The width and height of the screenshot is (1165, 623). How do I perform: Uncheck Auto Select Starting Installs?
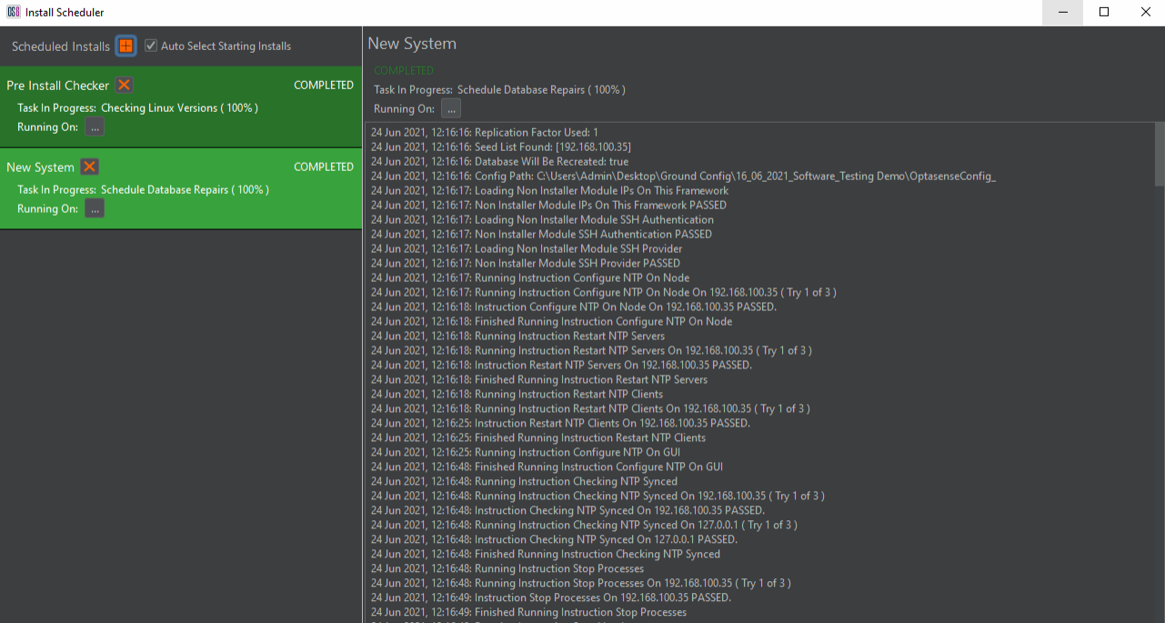pos(150,45)
